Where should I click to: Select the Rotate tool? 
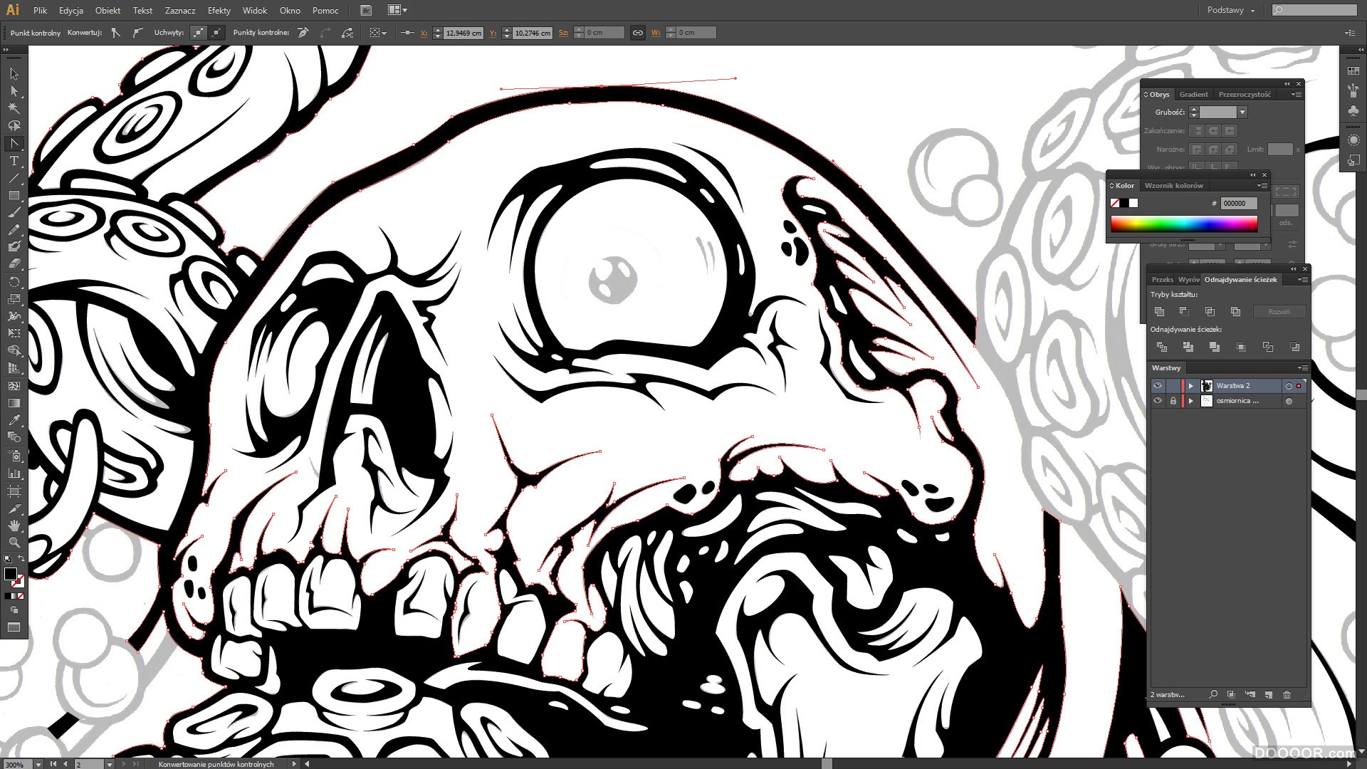tap(14, 282)
